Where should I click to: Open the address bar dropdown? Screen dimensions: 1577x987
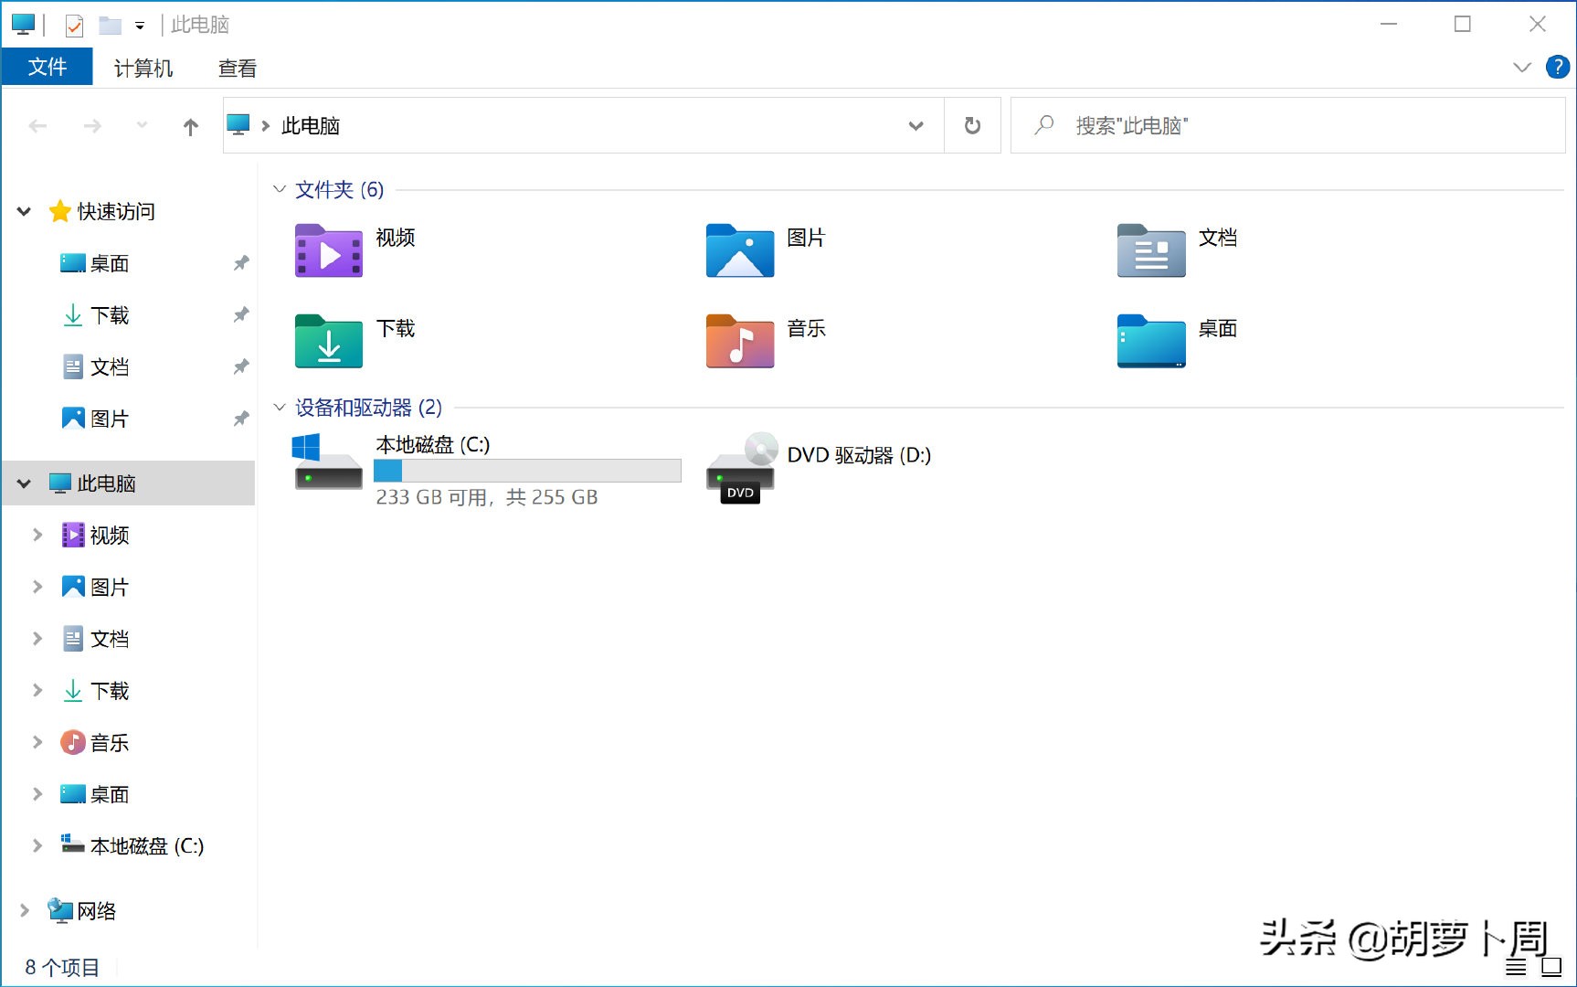pyautogui.click(x=916, y=125)
